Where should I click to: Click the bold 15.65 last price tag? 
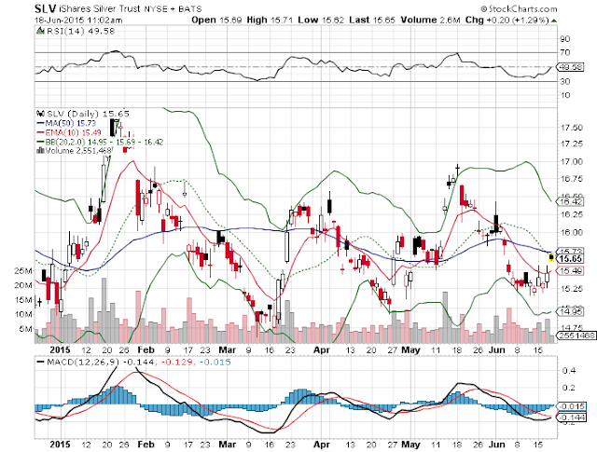click(570, 259)
